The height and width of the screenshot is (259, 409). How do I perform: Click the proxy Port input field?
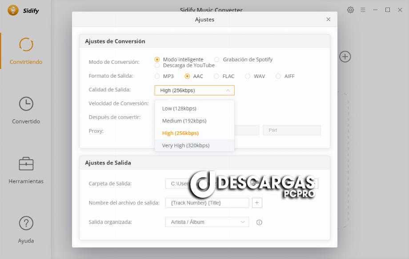(x=292, y=130)
